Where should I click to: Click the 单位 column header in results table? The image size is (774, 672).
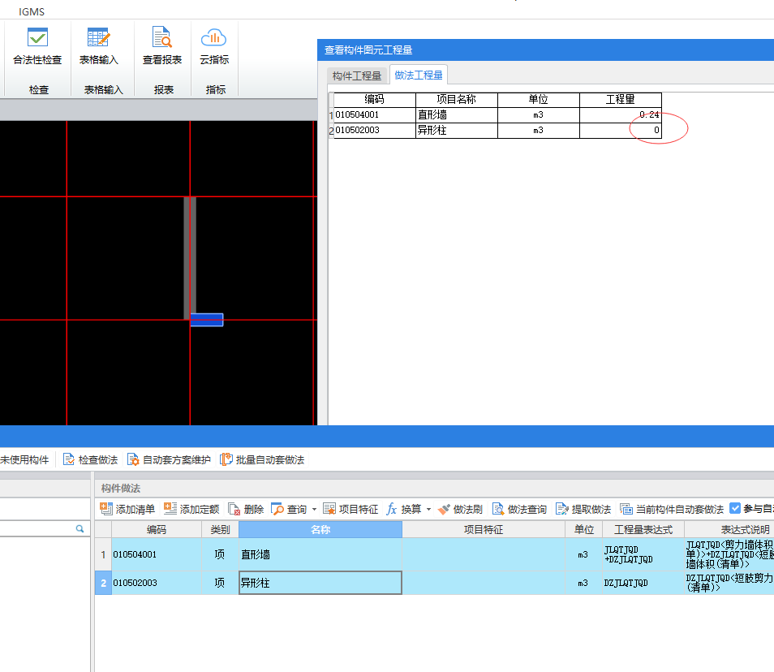[x=539, y=99]
